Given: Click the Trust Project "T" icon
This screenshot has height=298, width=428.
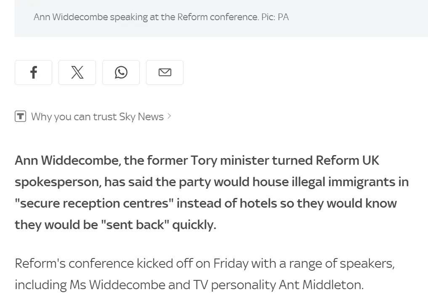Looking at the screenshot, I should (21, 116).
